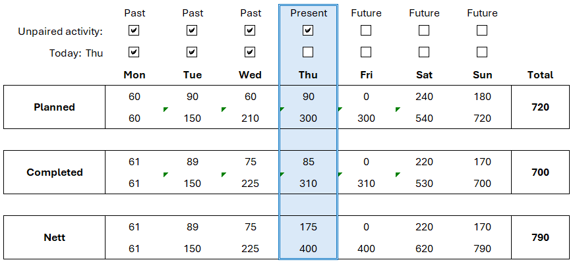The image size is (575, 264).
Task: Select the Completed Saturday value 220
Action: (424, 162)
